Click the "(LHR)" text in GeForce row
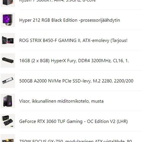The height and width of the screenshot is (142, 142). pyautogui.click(x=122, y=122)
